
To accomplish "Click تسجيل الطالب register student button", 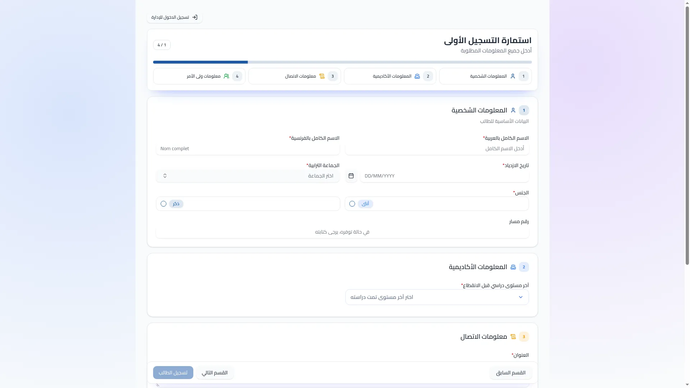I will [x=173, y=373].
